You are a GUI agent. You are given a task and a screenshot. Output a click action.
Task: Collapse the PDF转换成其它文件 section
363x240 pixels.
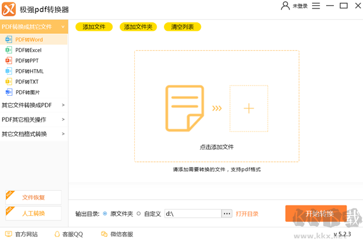[34, 27]
